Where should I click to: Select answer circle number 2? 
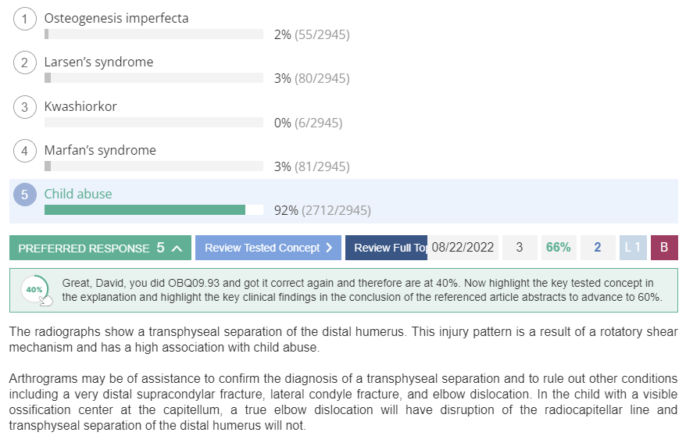click(24, 63)
